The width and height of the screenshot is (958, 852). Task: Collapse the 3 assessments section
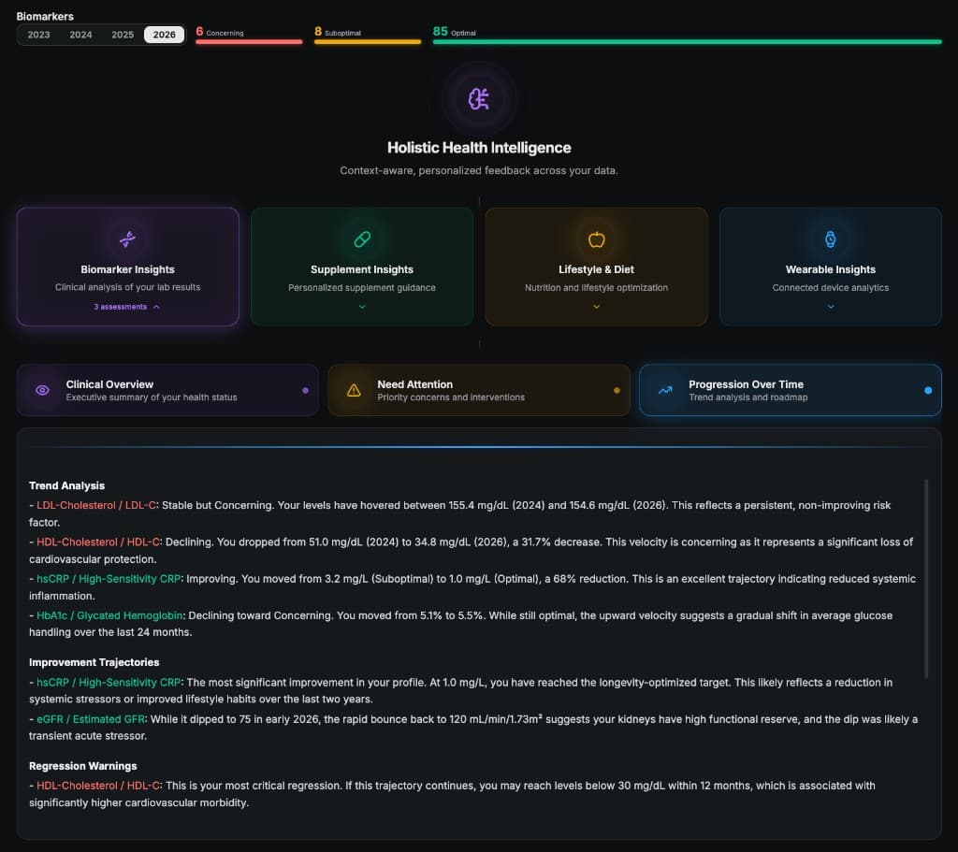tap(127, 307)
